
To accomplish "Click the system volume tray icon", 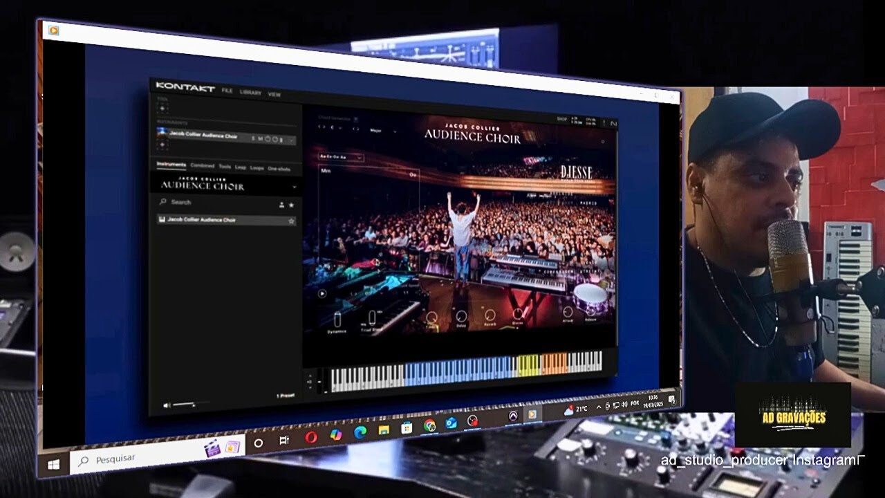I will (x=624, y=403).
